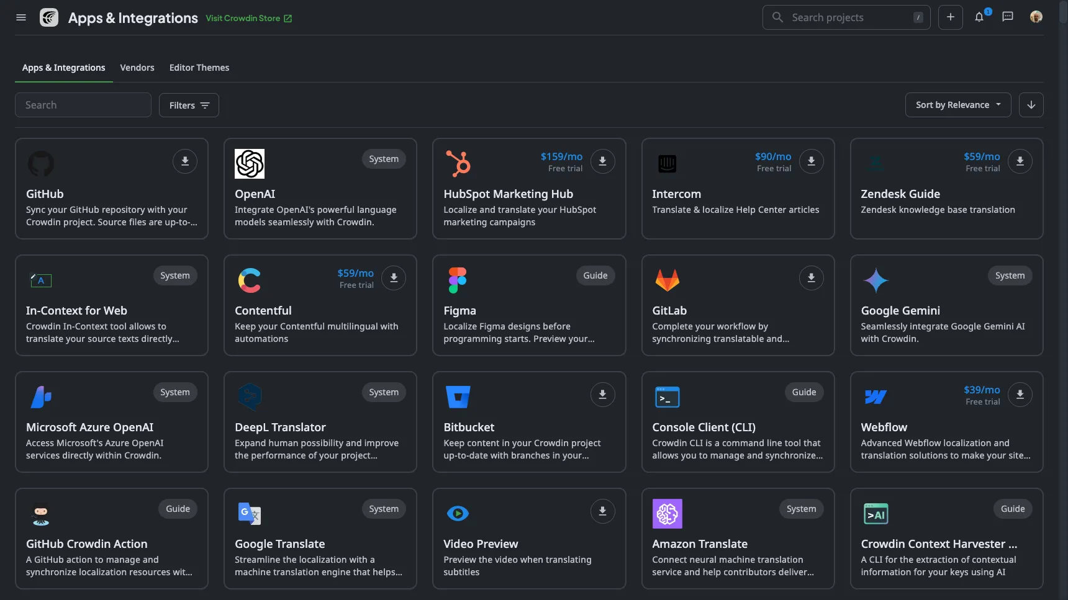Click the plus create button in the header
The width and height of the screenshot is (1068, 600).
pyautogui.click(x=950, y=17)
